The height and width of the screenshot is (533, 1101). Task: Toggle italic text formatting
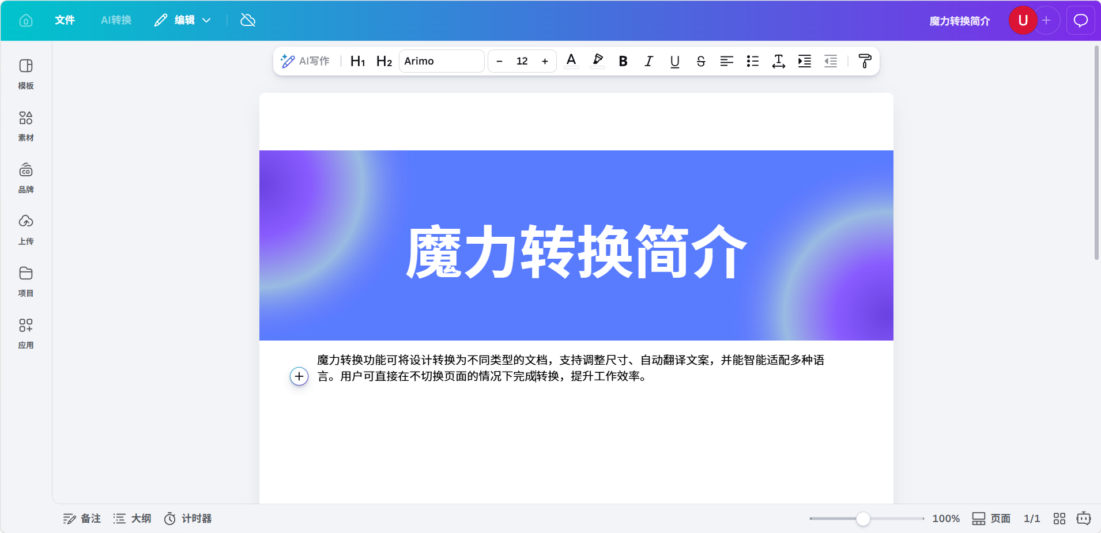pyautogui.click(x=649, y=61)
